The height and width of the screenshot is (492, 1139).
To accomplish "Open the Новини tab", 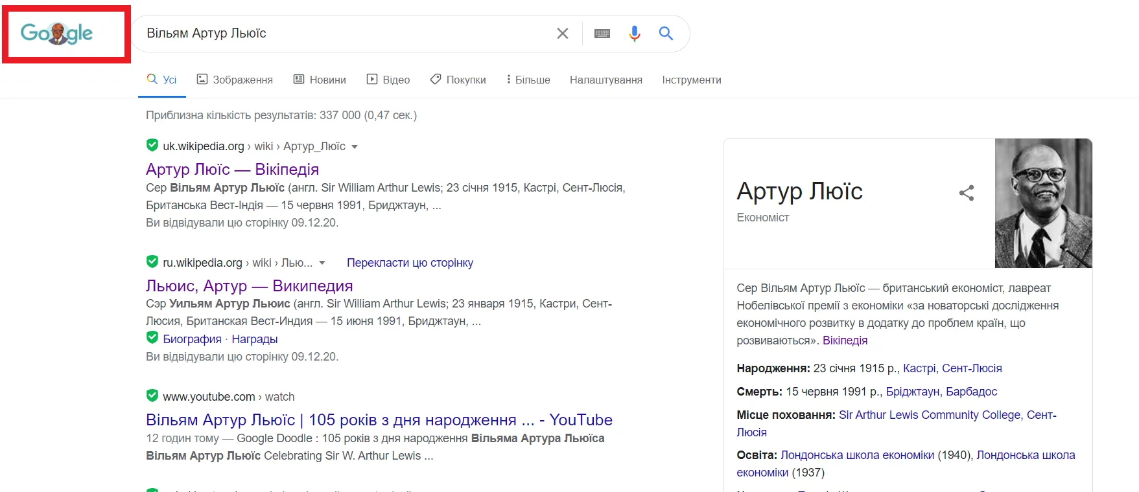I will [320, 80].
